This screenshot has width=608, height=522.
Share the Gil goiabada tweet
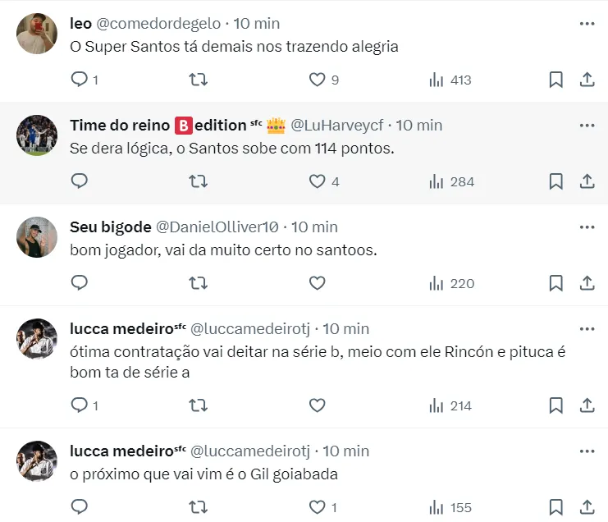(587, 507)
